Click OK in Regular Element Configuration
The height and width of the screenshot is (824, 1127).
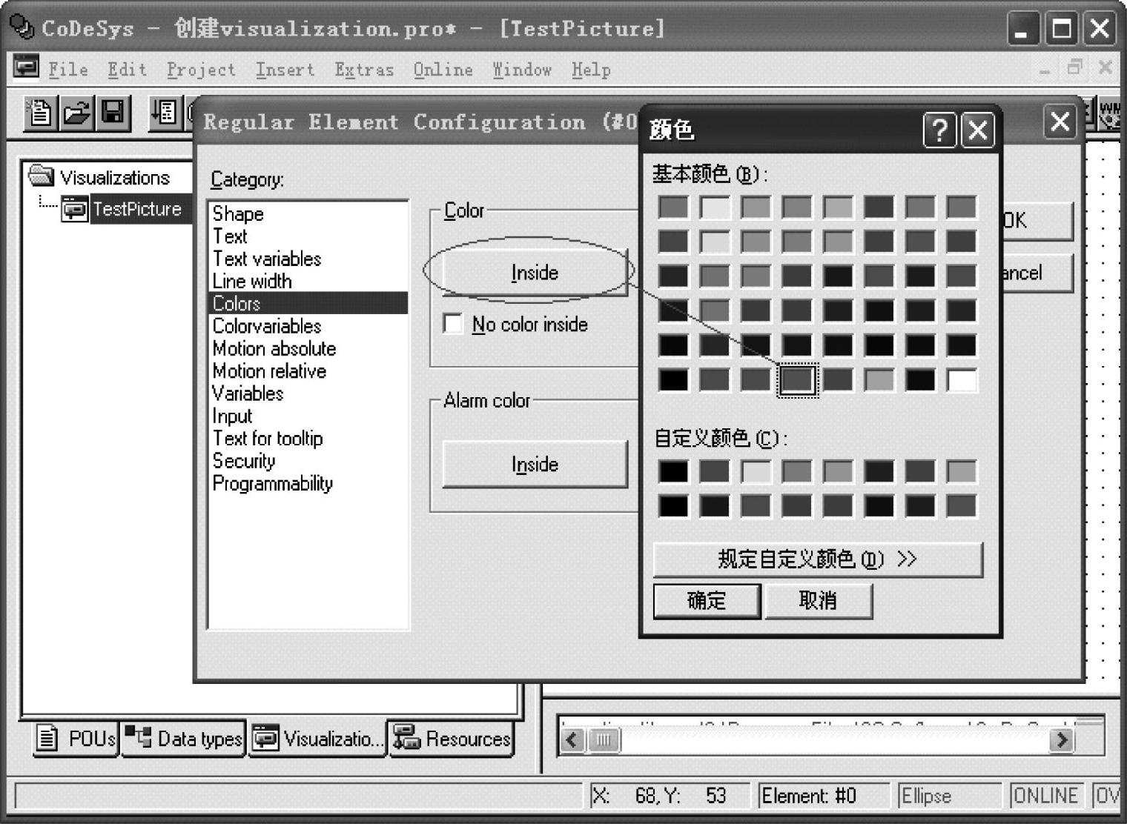pyautogui.click(x=1037, y=220)
